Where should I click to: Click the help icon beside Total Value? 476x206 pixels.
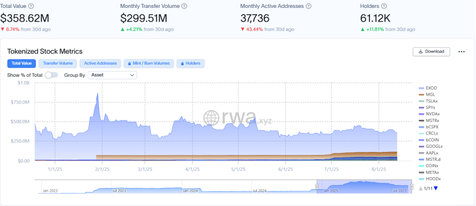point(31,6)
